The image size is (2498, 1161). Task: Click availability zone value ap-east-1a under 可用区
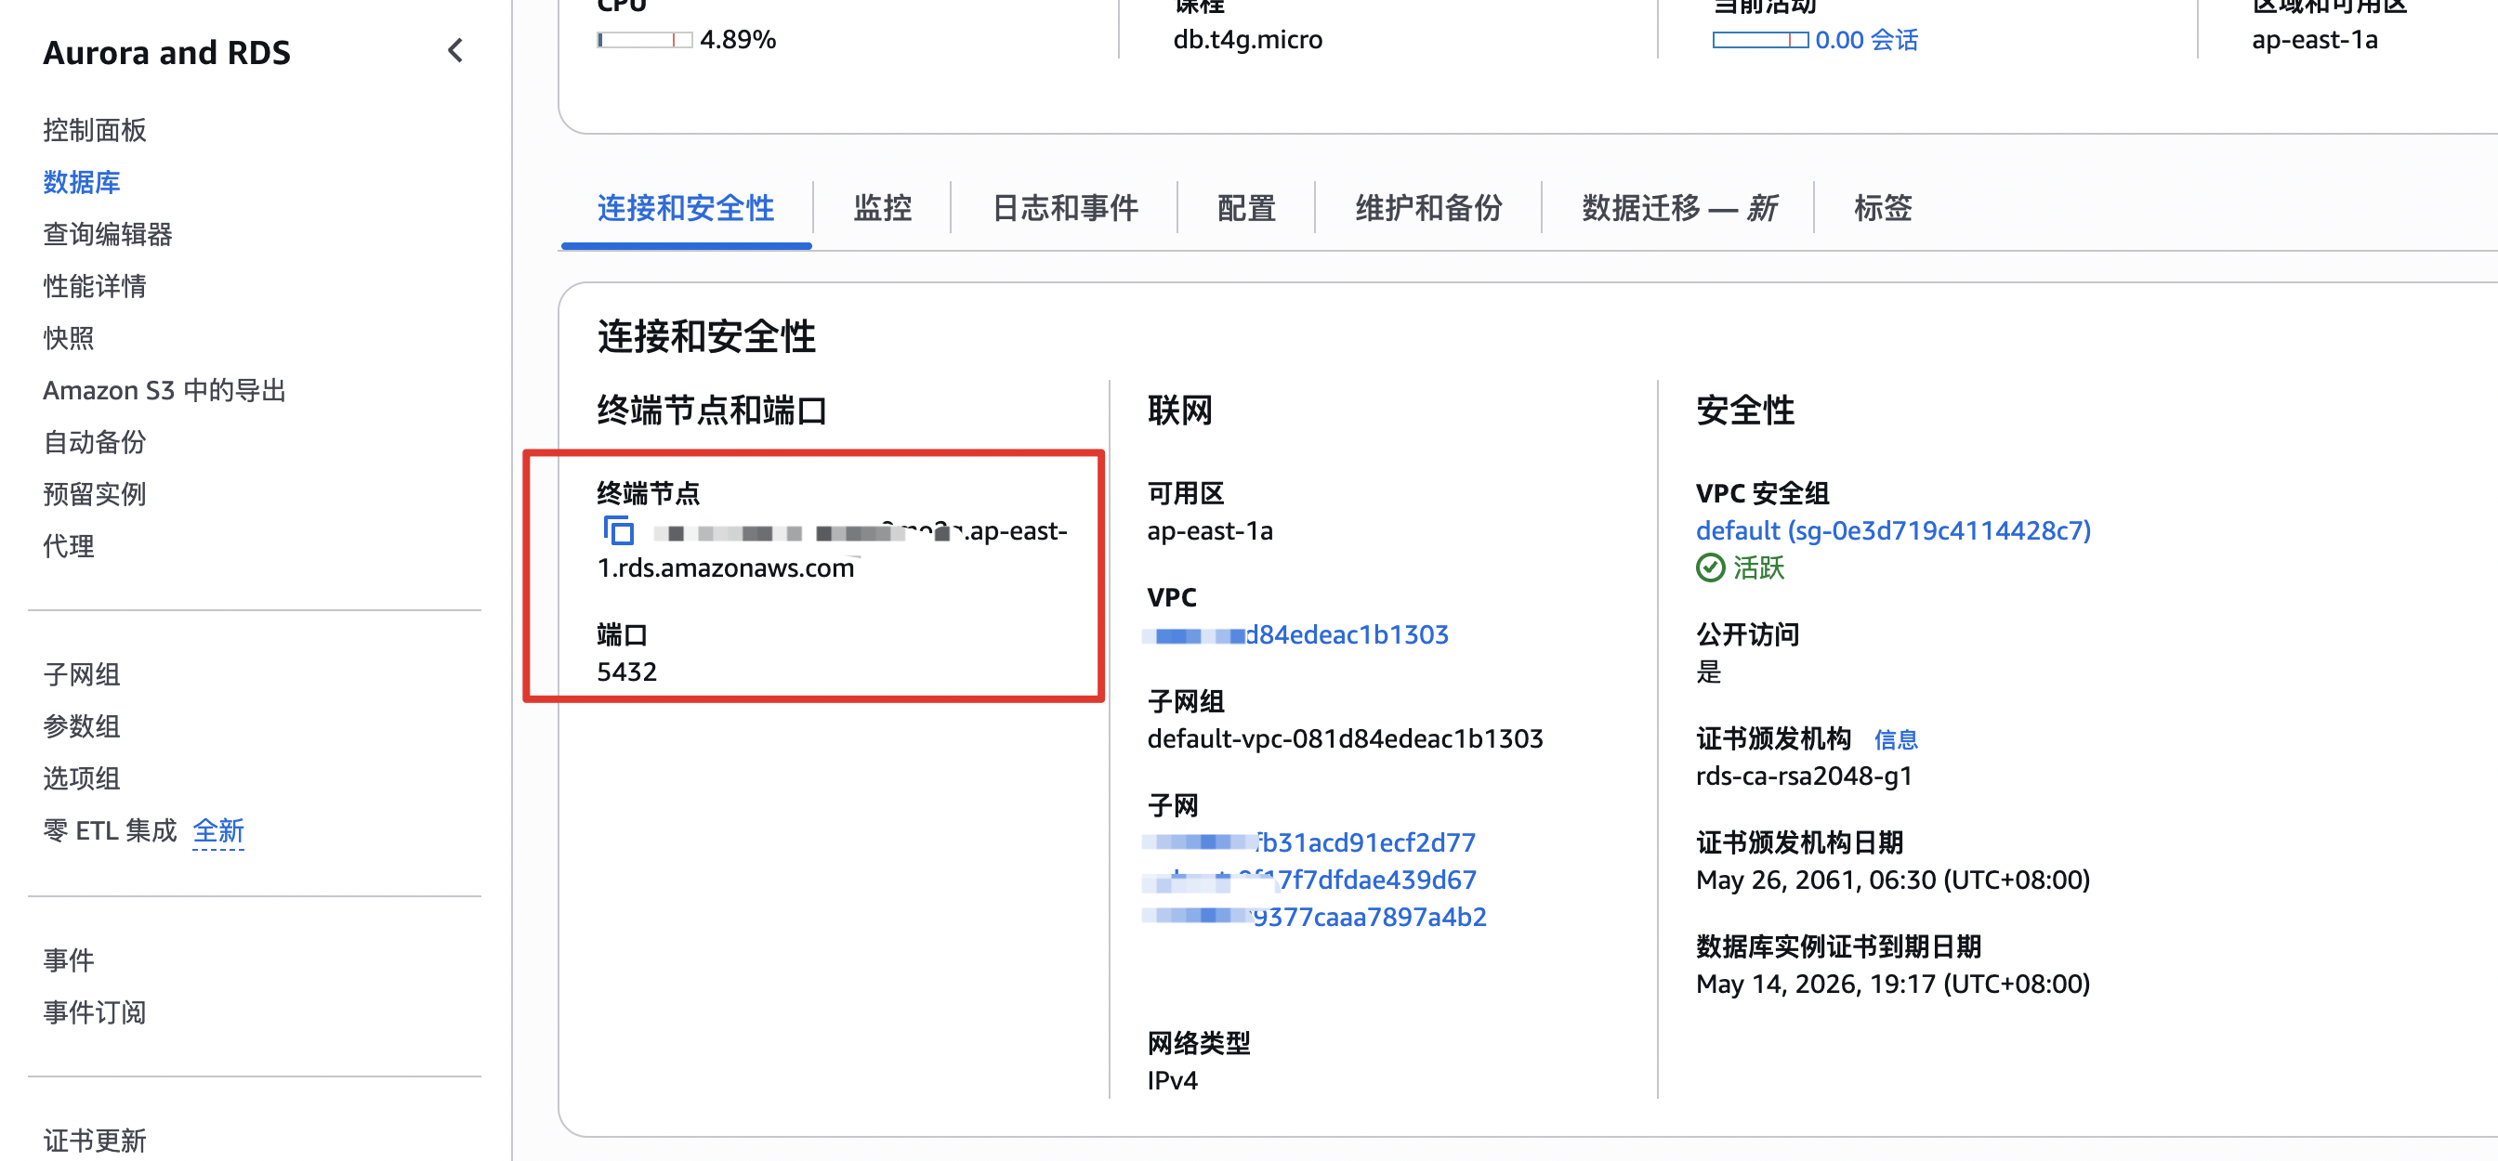(1209, 531)
